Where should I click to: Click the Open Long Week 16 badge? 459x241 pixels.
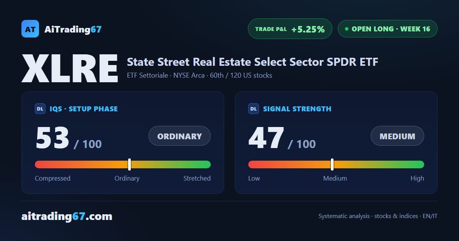387,29
